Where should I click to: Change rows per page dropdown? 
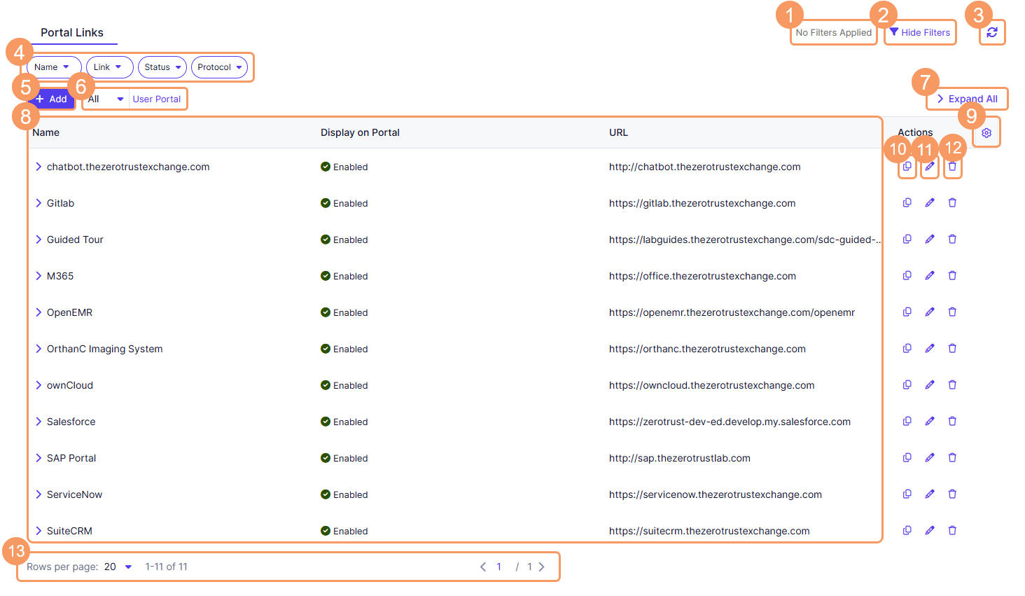pyautogui.click(x=118, y=567)
